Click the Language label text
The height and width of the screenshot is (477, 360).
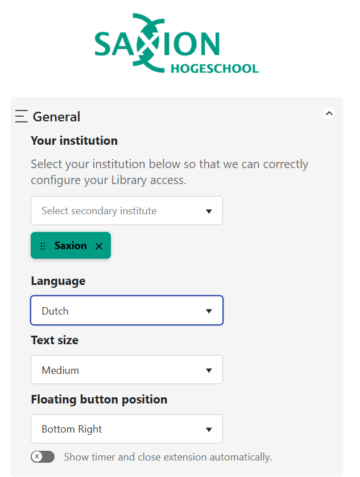(58, 282)
